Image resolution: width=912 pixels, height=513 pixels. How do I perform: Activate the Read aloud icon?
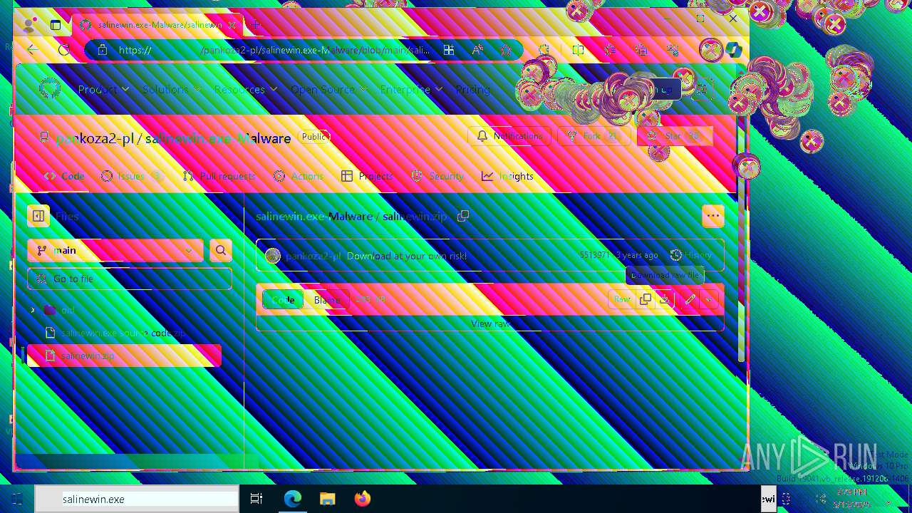click(x=477, y=50)
